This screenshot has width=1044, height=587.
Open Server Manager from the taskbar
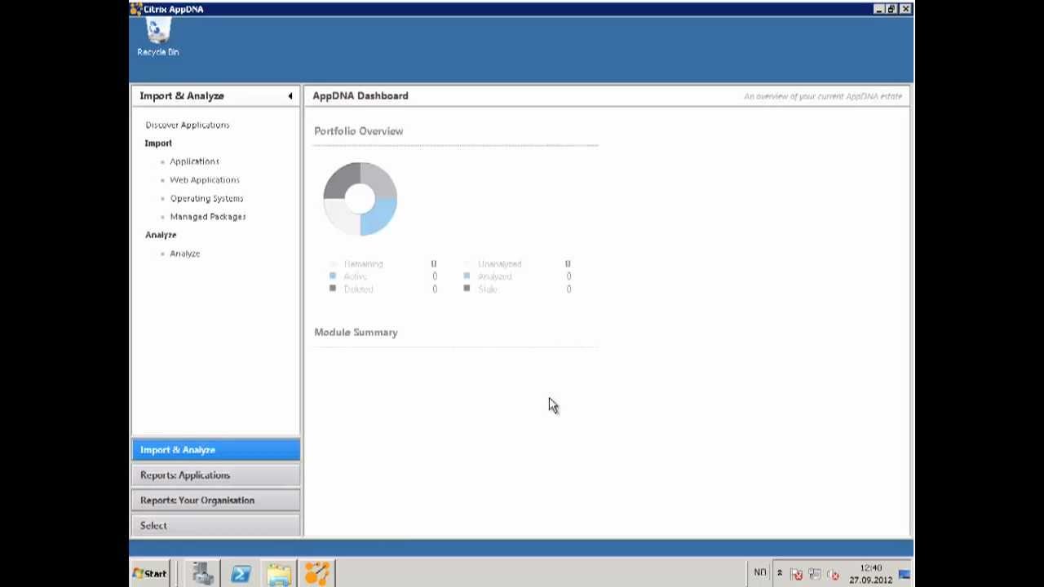point(203,574)
